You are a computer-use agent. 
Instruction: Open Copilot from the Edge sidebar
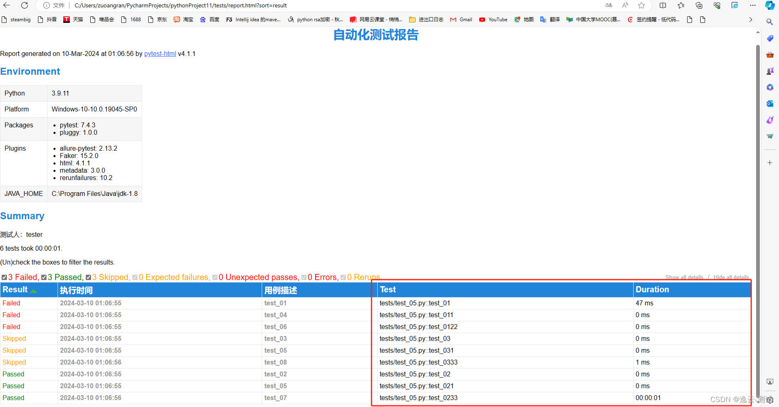point(770,5)
